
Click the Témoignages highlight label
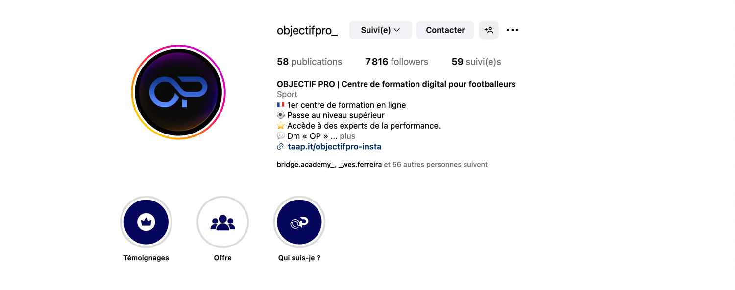pos(146,258)
